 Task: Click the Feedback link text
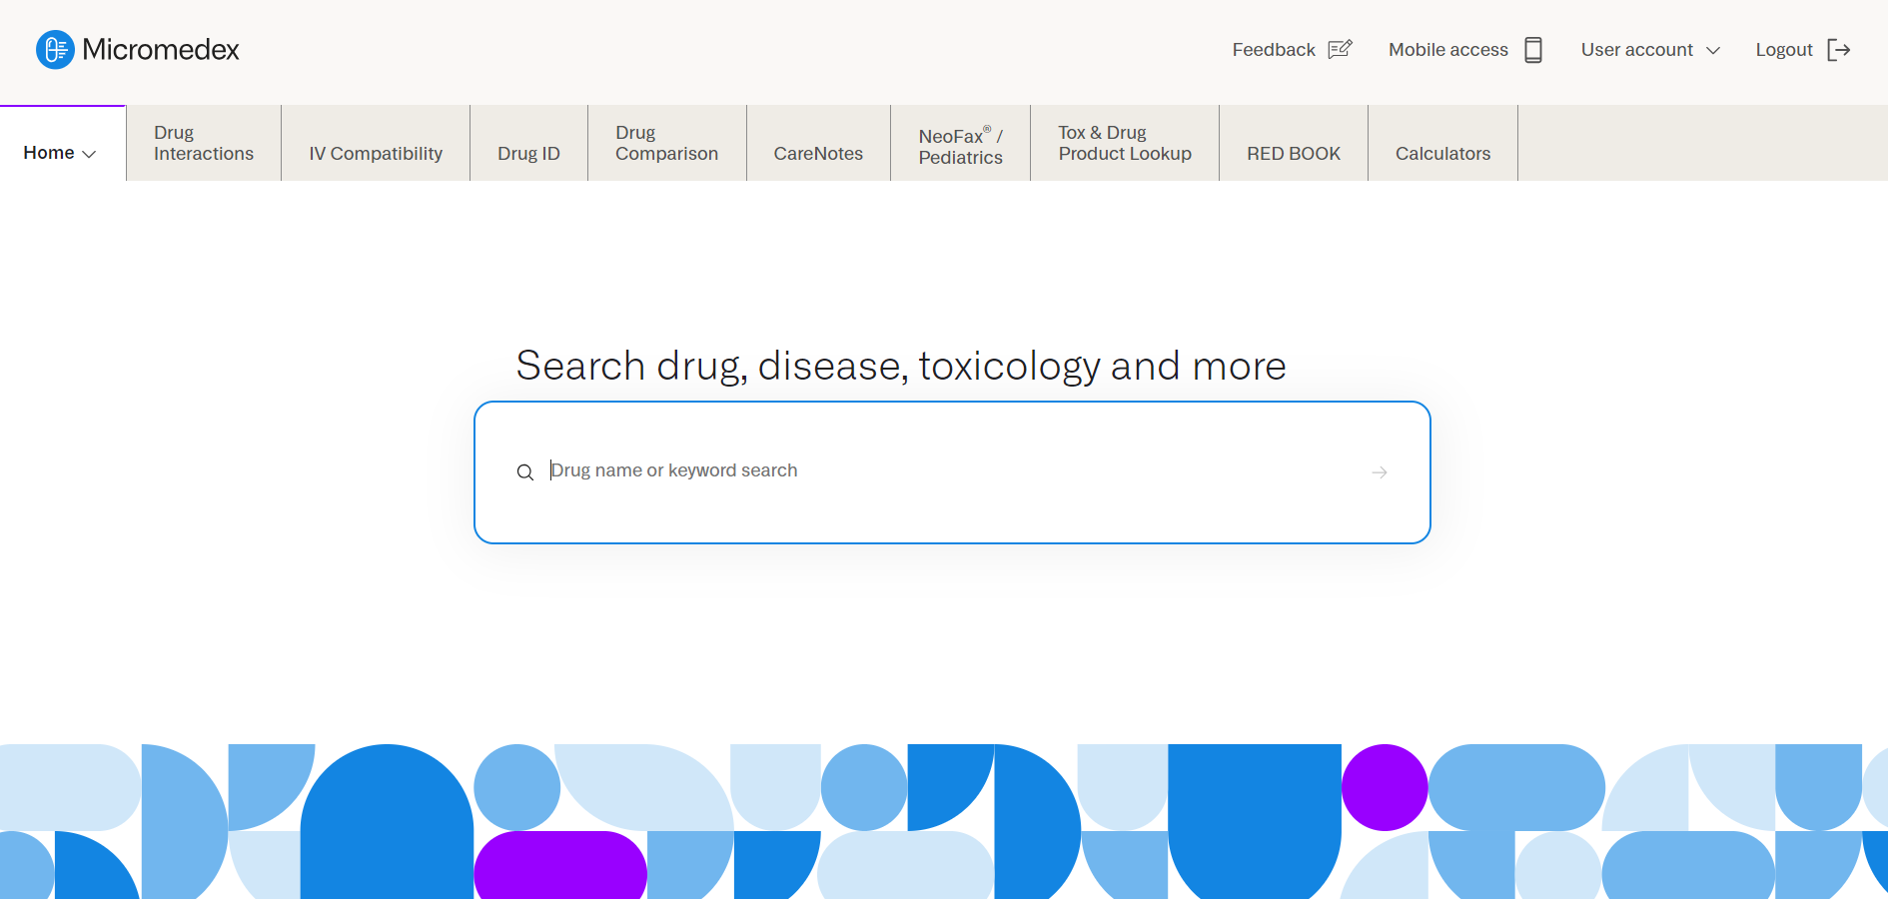click(1274, 50)
